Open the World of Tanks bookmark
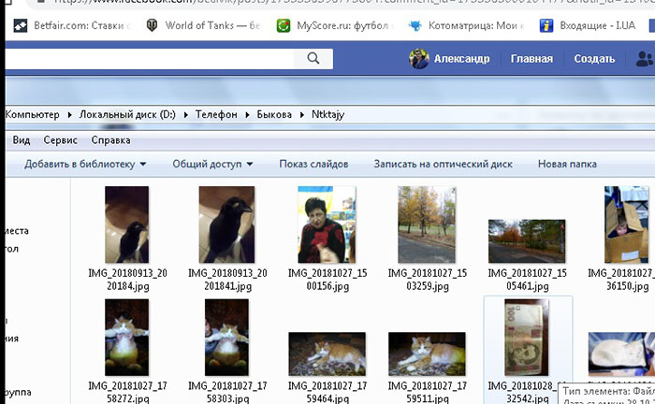 (x=203, y=26)
